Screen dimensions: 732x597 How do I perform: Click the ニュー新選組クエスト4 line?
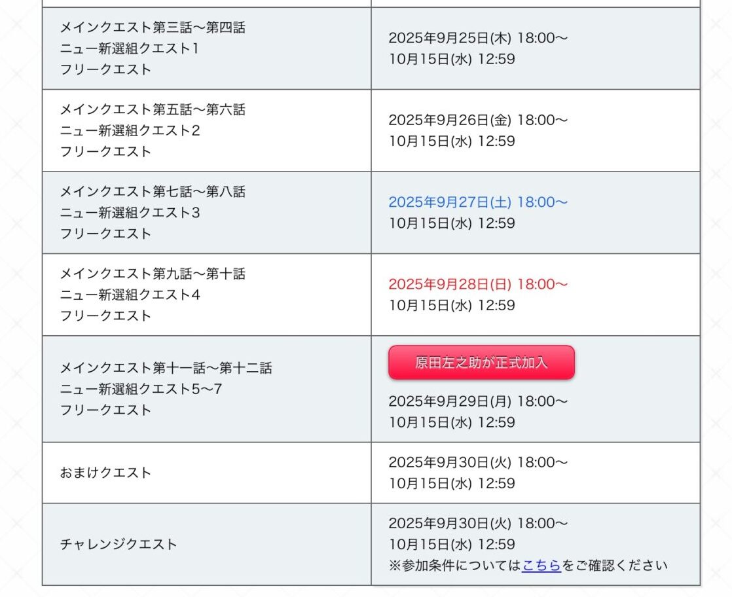coord(130,295)
